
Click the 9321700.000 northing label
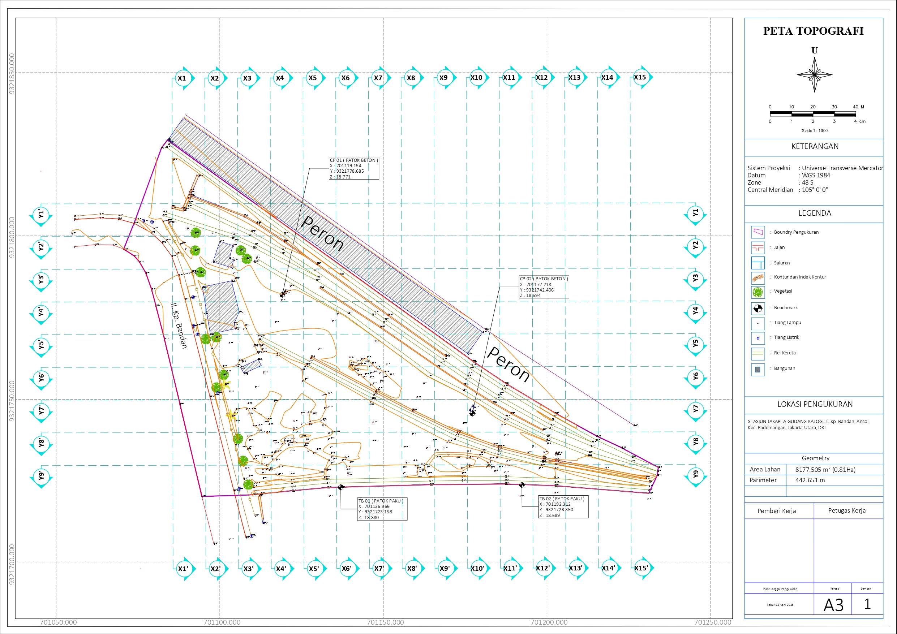[12, 565]
